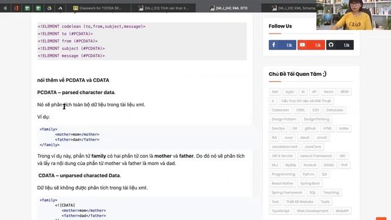Image resolution: width=391 pixels, height=220 pixels.
Task: Select the CSDL tag
Action: pos(301,110)
